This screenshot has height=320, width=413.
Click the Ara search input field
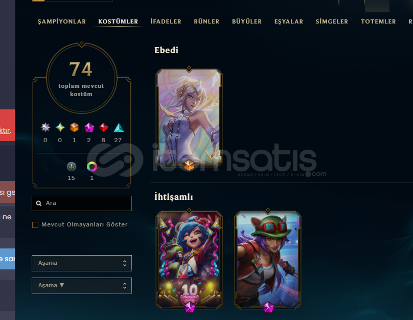pyautogui.click(x=82, y=203)
